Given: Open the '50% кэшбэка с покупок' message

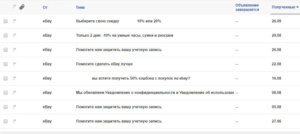Looking at the screenshot, I should point(141,78).
